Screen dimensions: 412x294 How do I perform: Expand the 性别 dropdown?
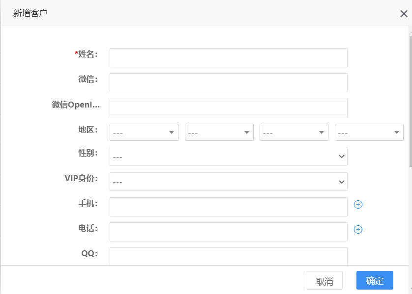(x=228, y=157)
